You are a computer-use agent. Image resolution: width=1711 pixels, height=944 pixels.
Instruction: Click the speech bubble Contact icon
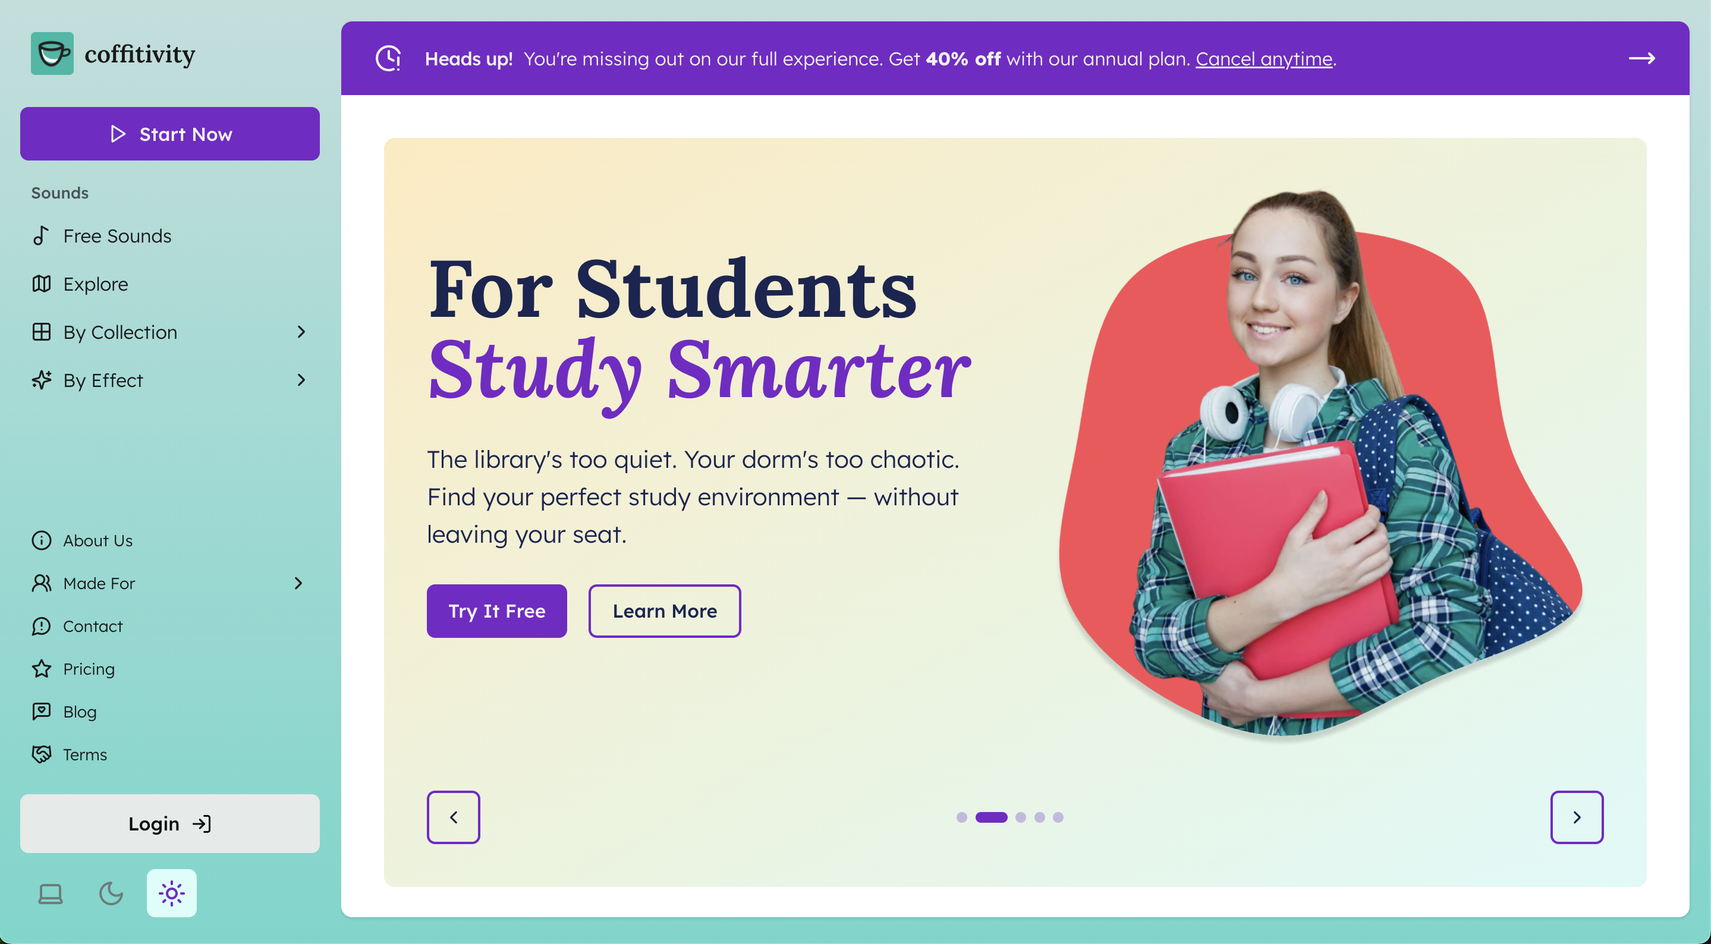(41, 627)
